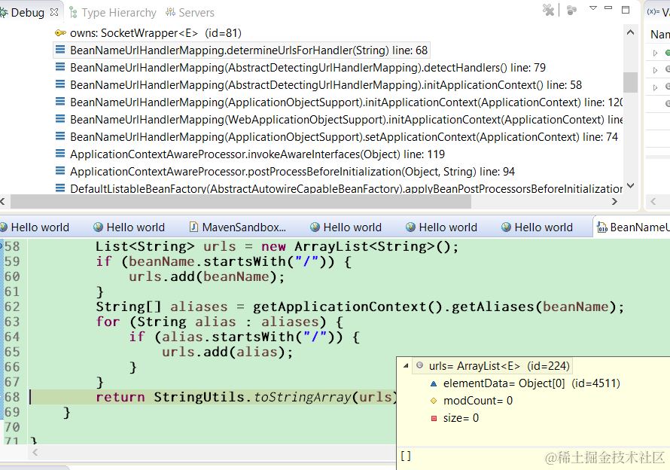Image resolution: width=670 pixels, height=470 pixels.
Task: Open the Servers tab
Action: 190,13
